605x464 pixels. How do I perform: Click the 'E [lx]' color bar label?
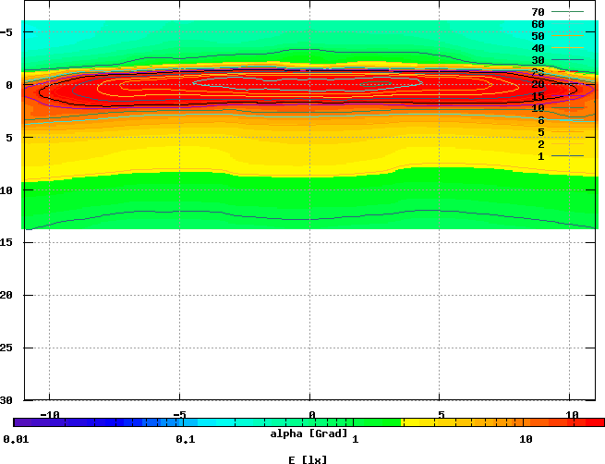tap(309, 459)
